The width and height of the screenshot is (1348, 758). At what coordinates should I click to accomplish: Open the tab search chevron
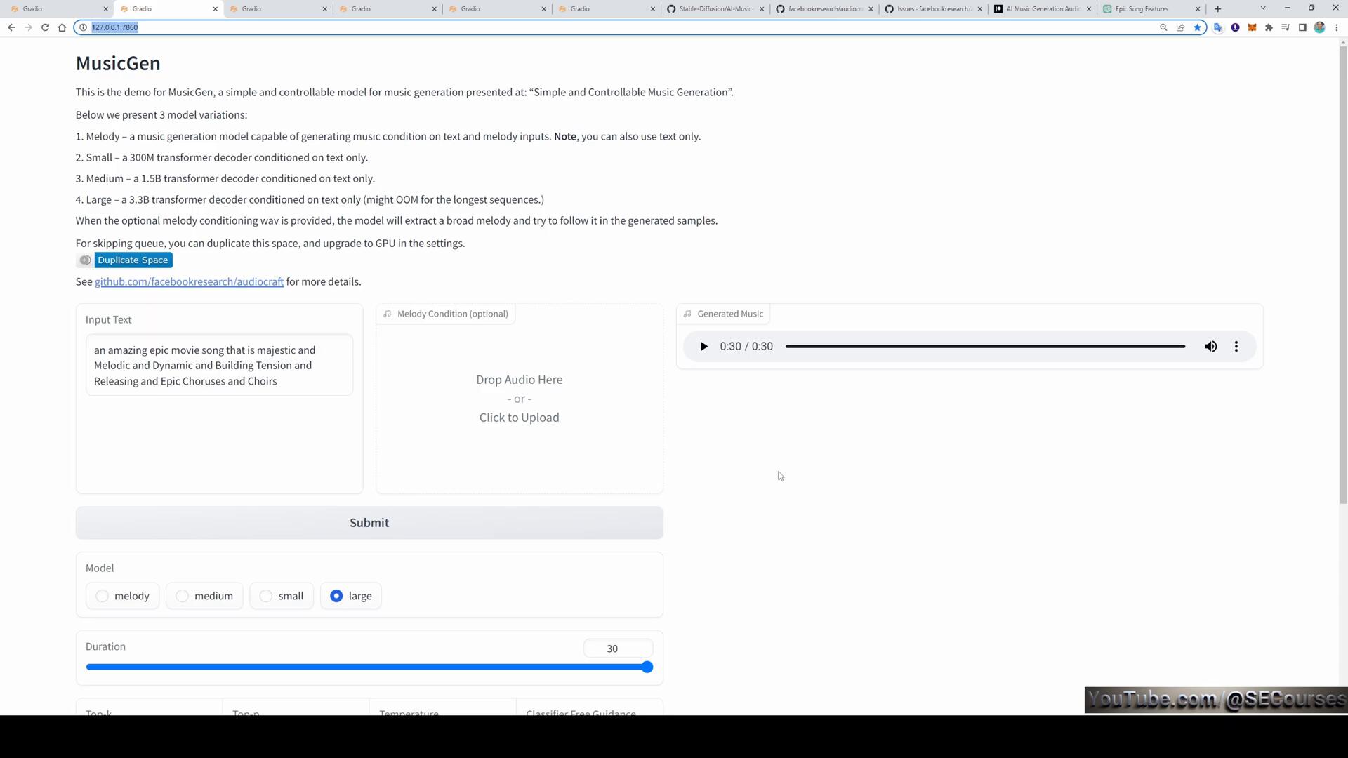click(x=1263, y=8)
